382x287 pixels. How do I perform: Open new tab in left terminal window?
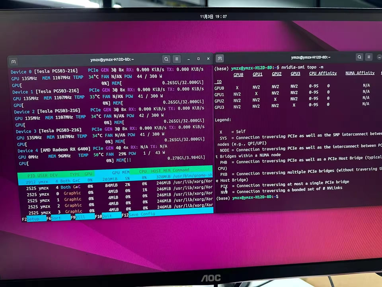14,61
